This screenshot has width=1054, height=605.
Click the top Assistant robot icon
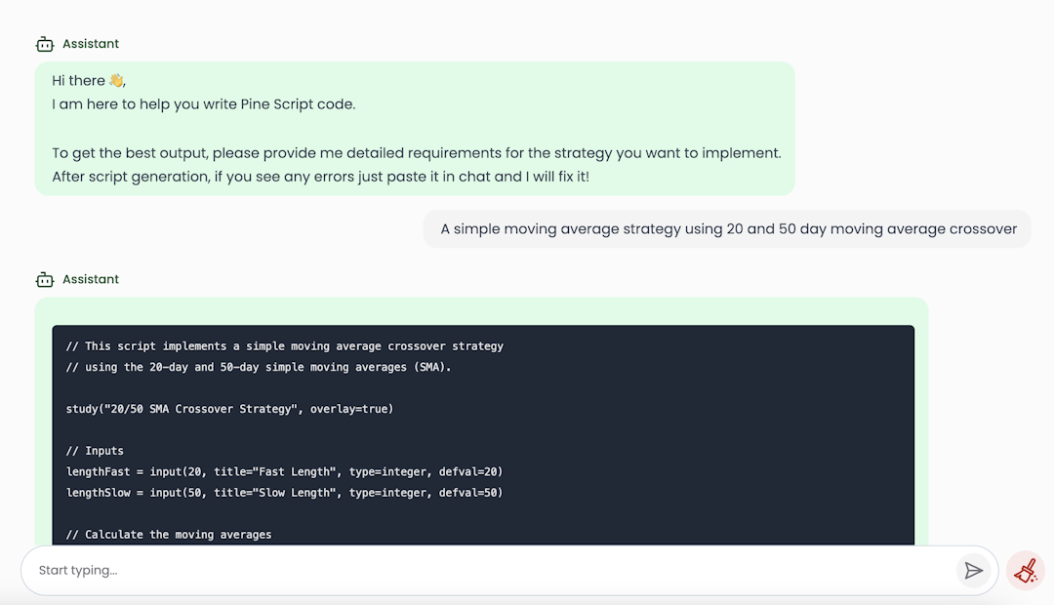pos(45,43)
